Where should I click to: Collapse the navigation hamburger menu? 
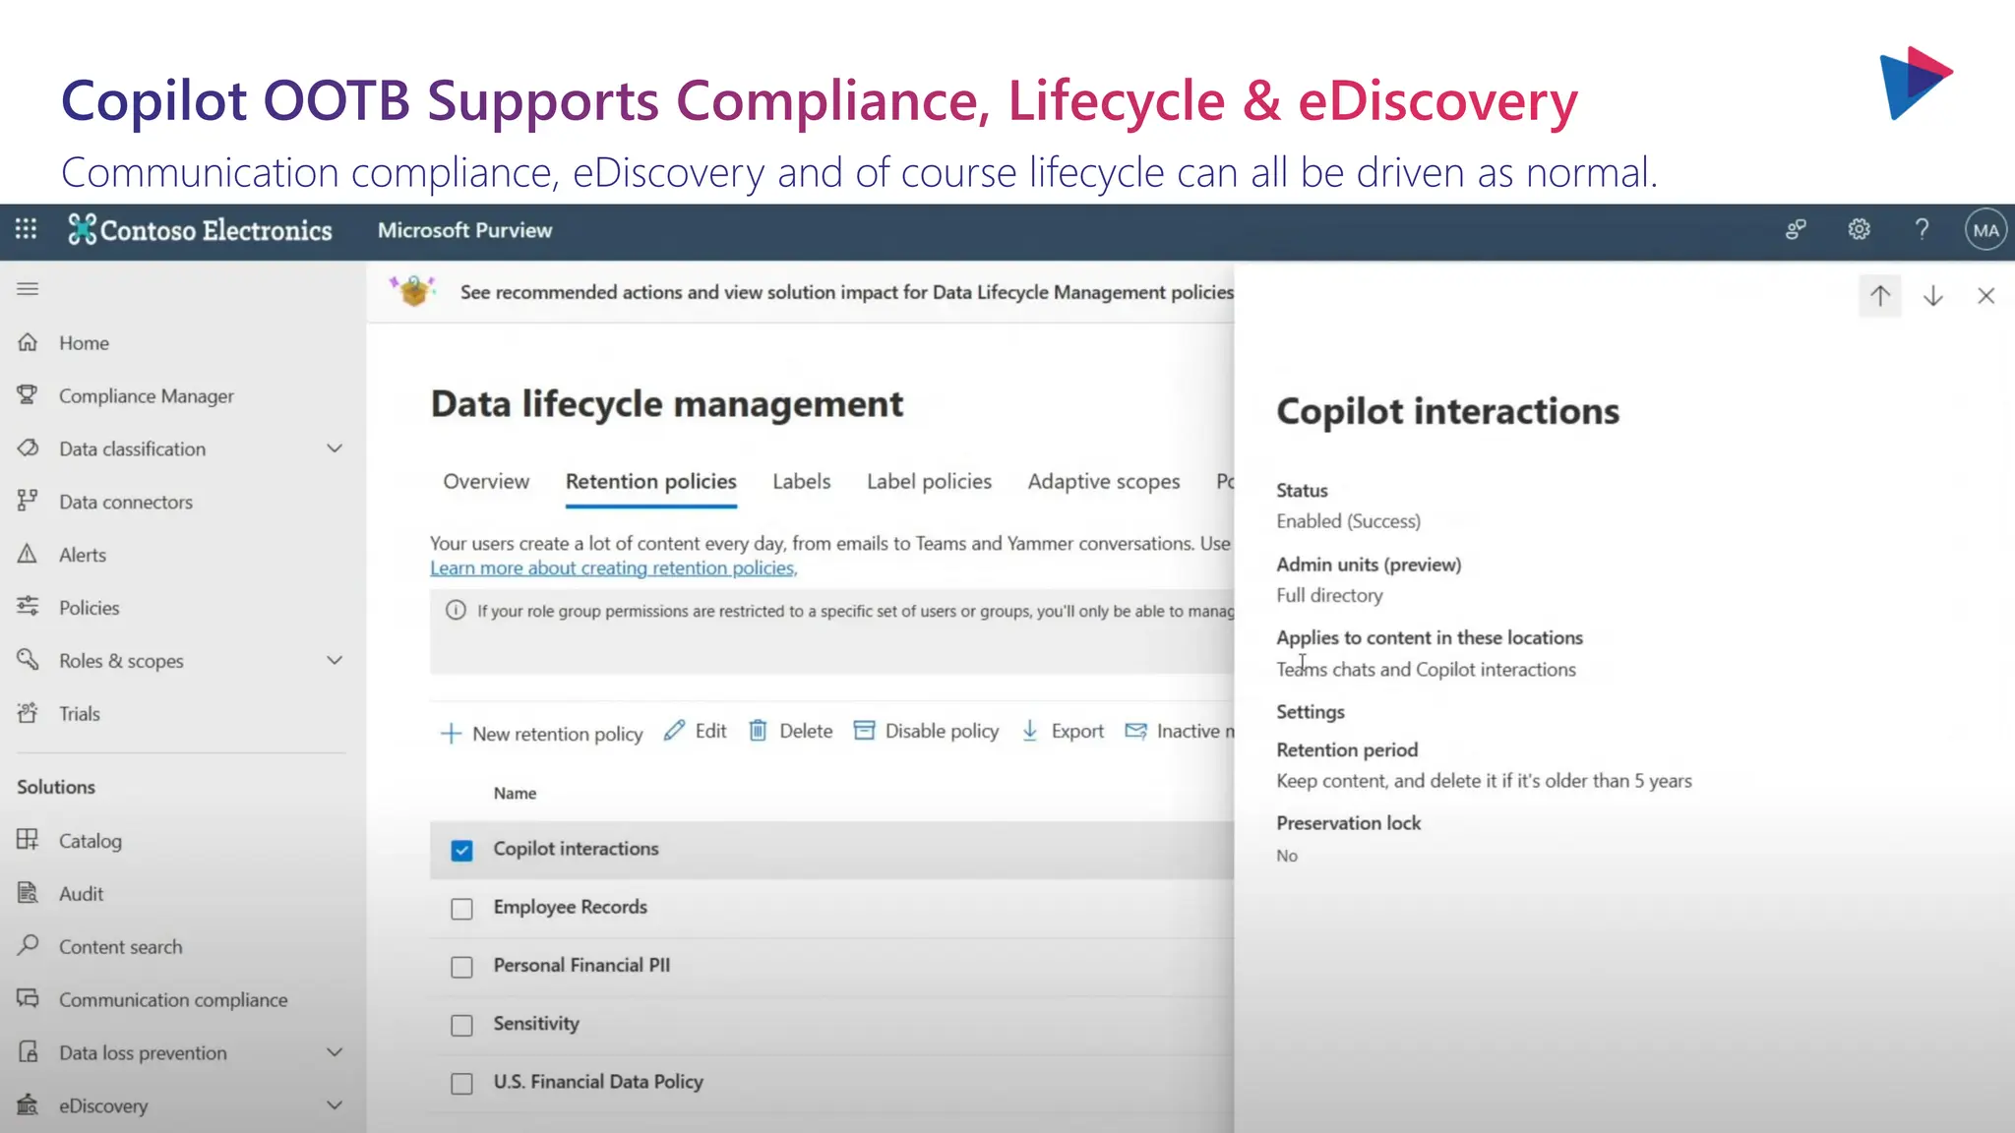coord(28,288)
